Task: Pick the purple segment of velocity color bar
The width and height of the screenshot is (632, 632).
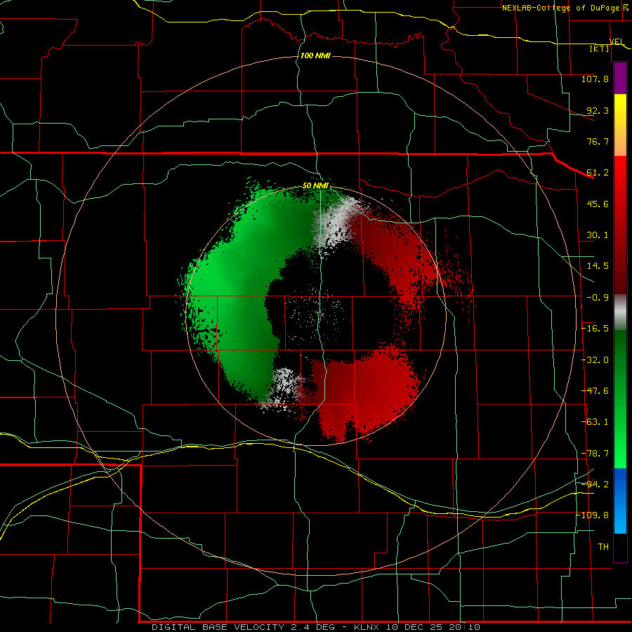Action: pos(620,78)
